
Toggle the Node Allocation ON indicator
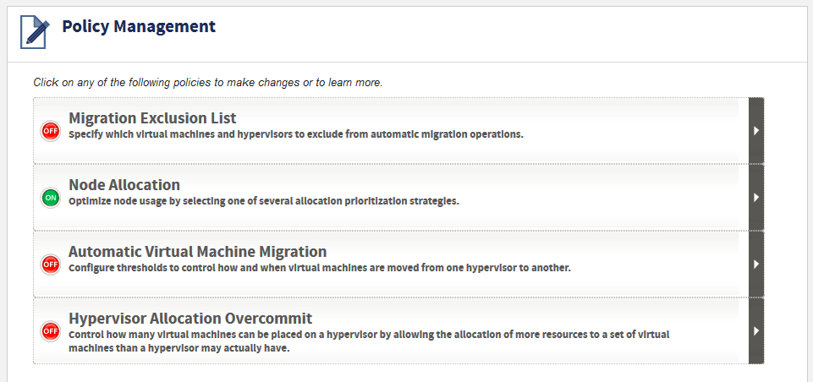coord(50,198)
